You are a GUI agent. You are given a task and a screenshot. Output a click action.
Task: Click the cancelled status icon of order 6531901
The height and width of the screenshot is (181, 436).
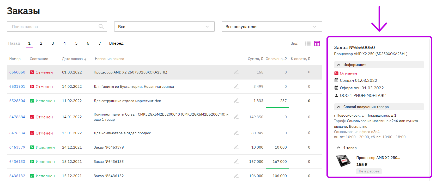32,86
